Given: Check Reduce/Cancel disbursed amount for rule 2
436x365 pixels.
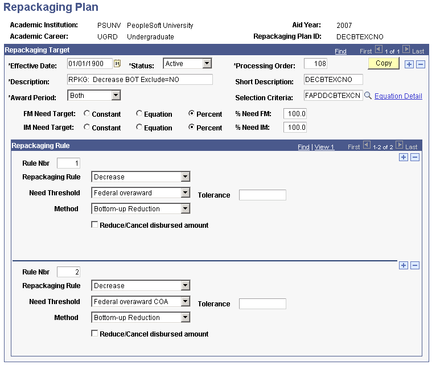Looking at the screenshot, I should pyautogui.click(x=94, y=333).
